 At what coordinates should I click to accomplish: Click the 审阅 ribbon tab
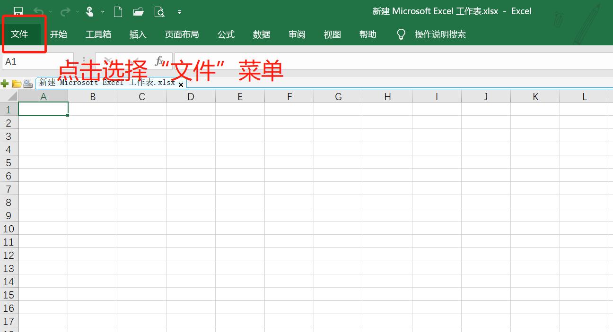point(297,34)
